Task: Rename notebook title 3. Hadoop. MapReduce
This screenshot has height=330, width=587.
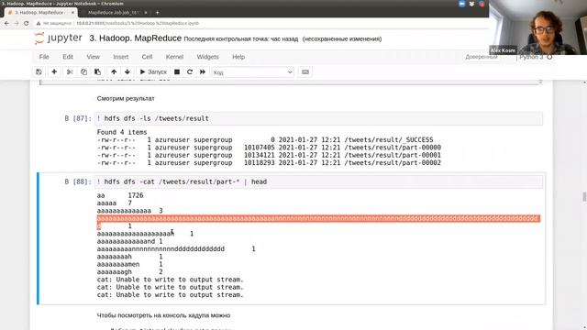Action: coord(135,38)
